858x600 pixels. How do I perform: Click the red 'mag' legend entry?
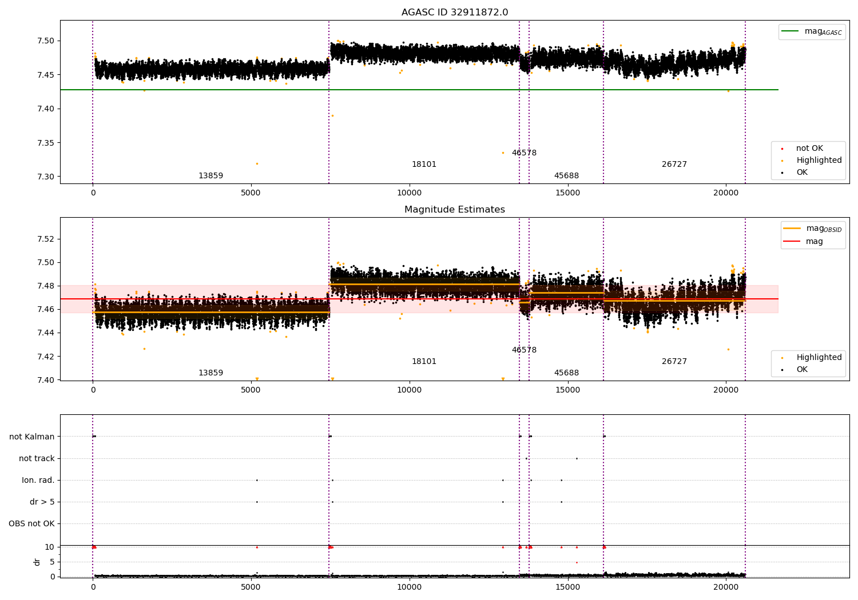[804, 241]
